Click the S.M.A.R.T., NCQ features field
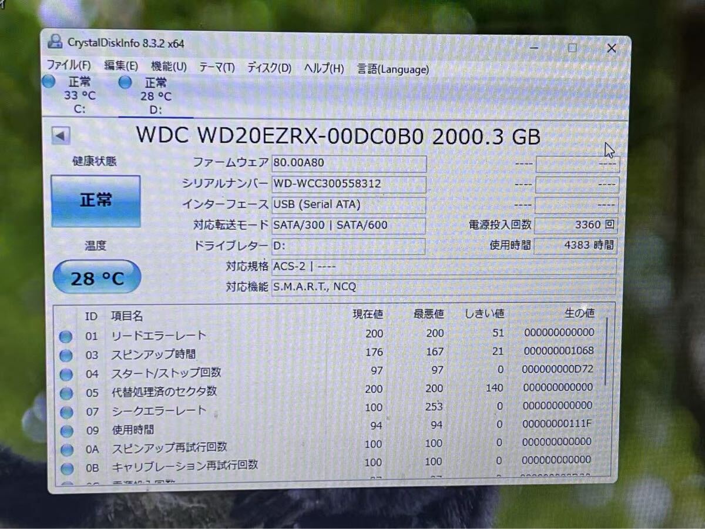The height and width of the screenshot is (529, 705). [444, 287]
